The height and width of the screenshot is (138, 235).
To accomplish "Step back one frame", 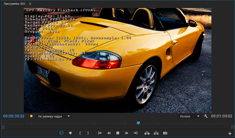I will [109, 133].
